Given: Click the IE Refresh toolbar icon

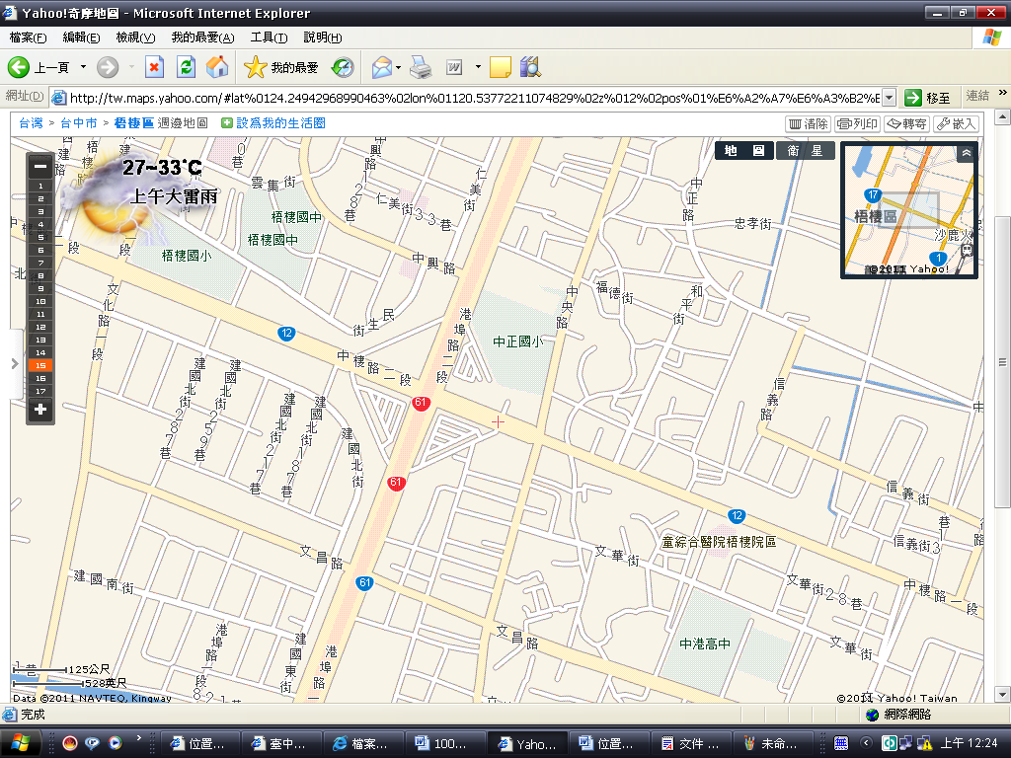Looking at the screenshot, I should [186, 67].
